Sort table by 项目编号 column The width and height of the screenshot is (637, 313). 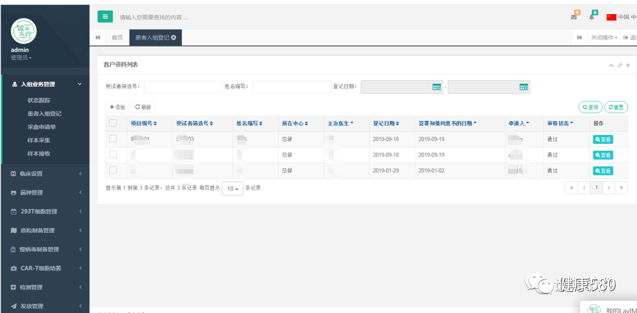(143, 123)
